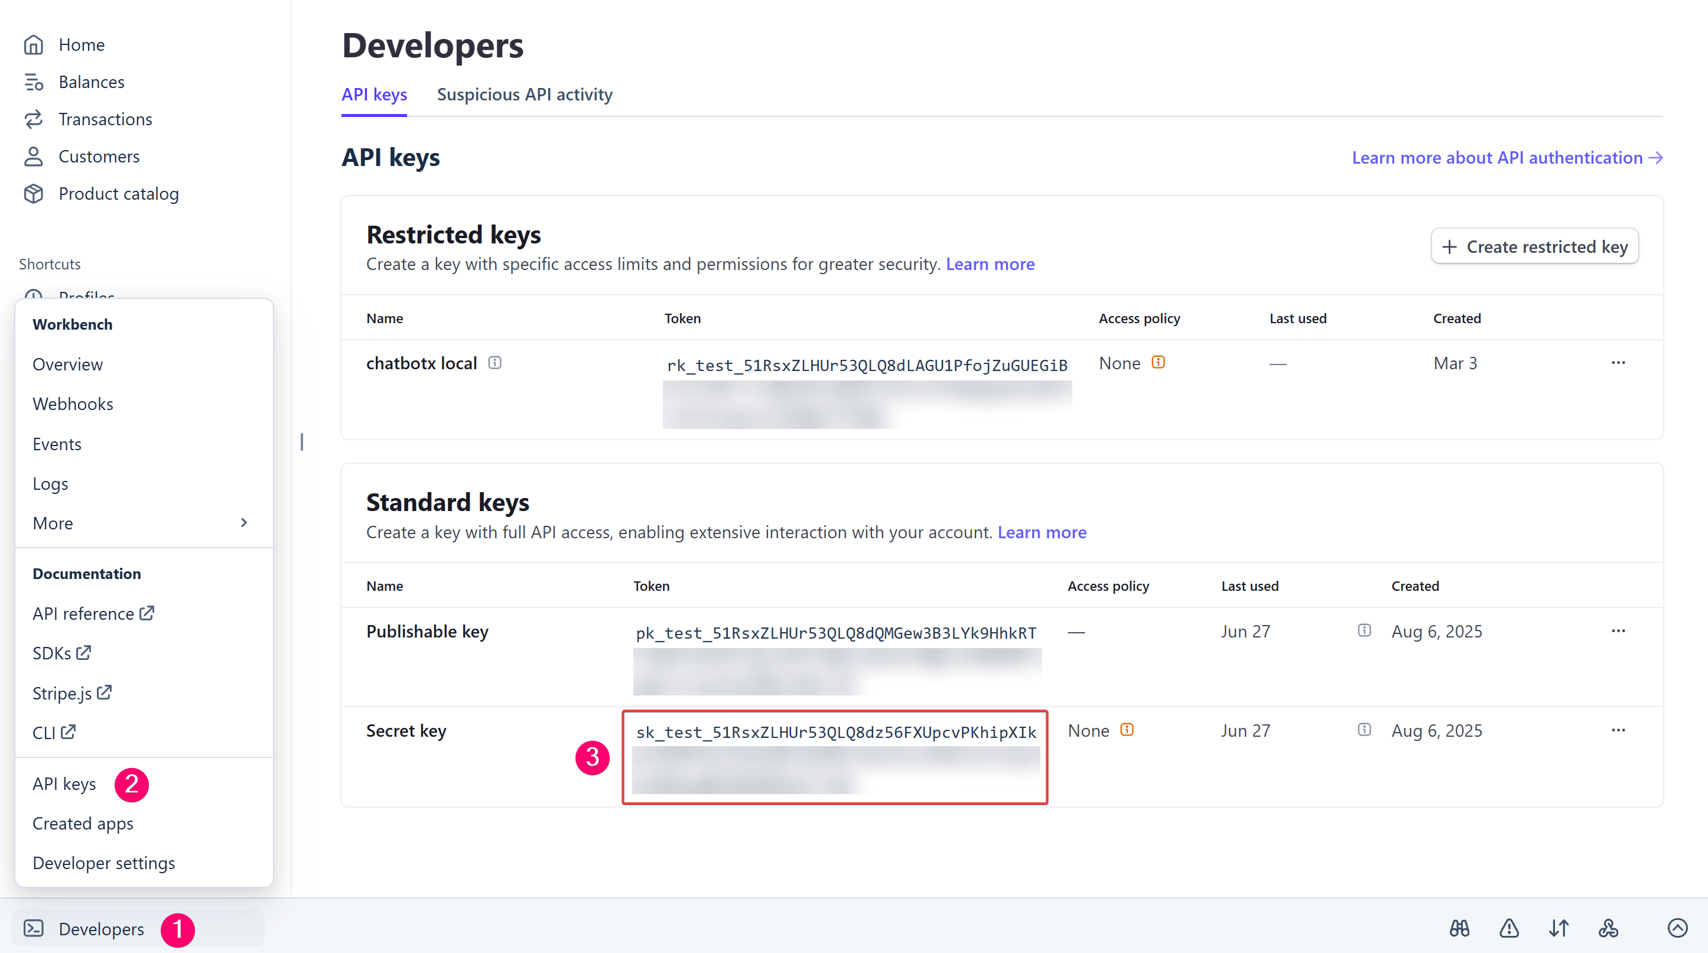
Task: Click access policy info icon for chatbotx local
Action: coord(1159,362)
